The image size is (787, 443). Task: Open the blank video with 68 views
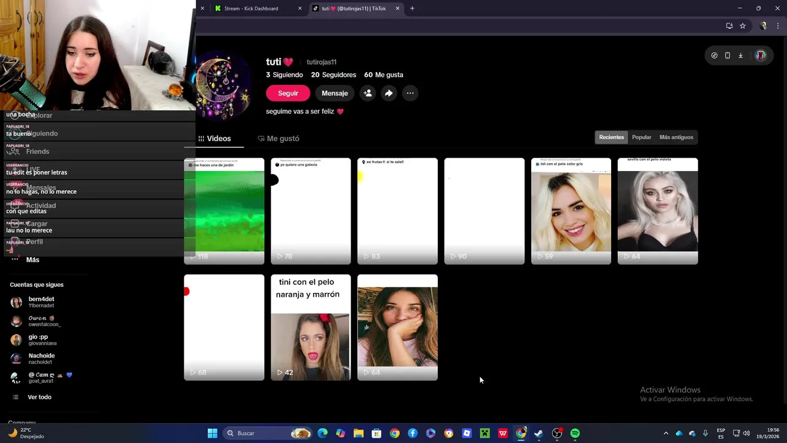coord(224,327)
